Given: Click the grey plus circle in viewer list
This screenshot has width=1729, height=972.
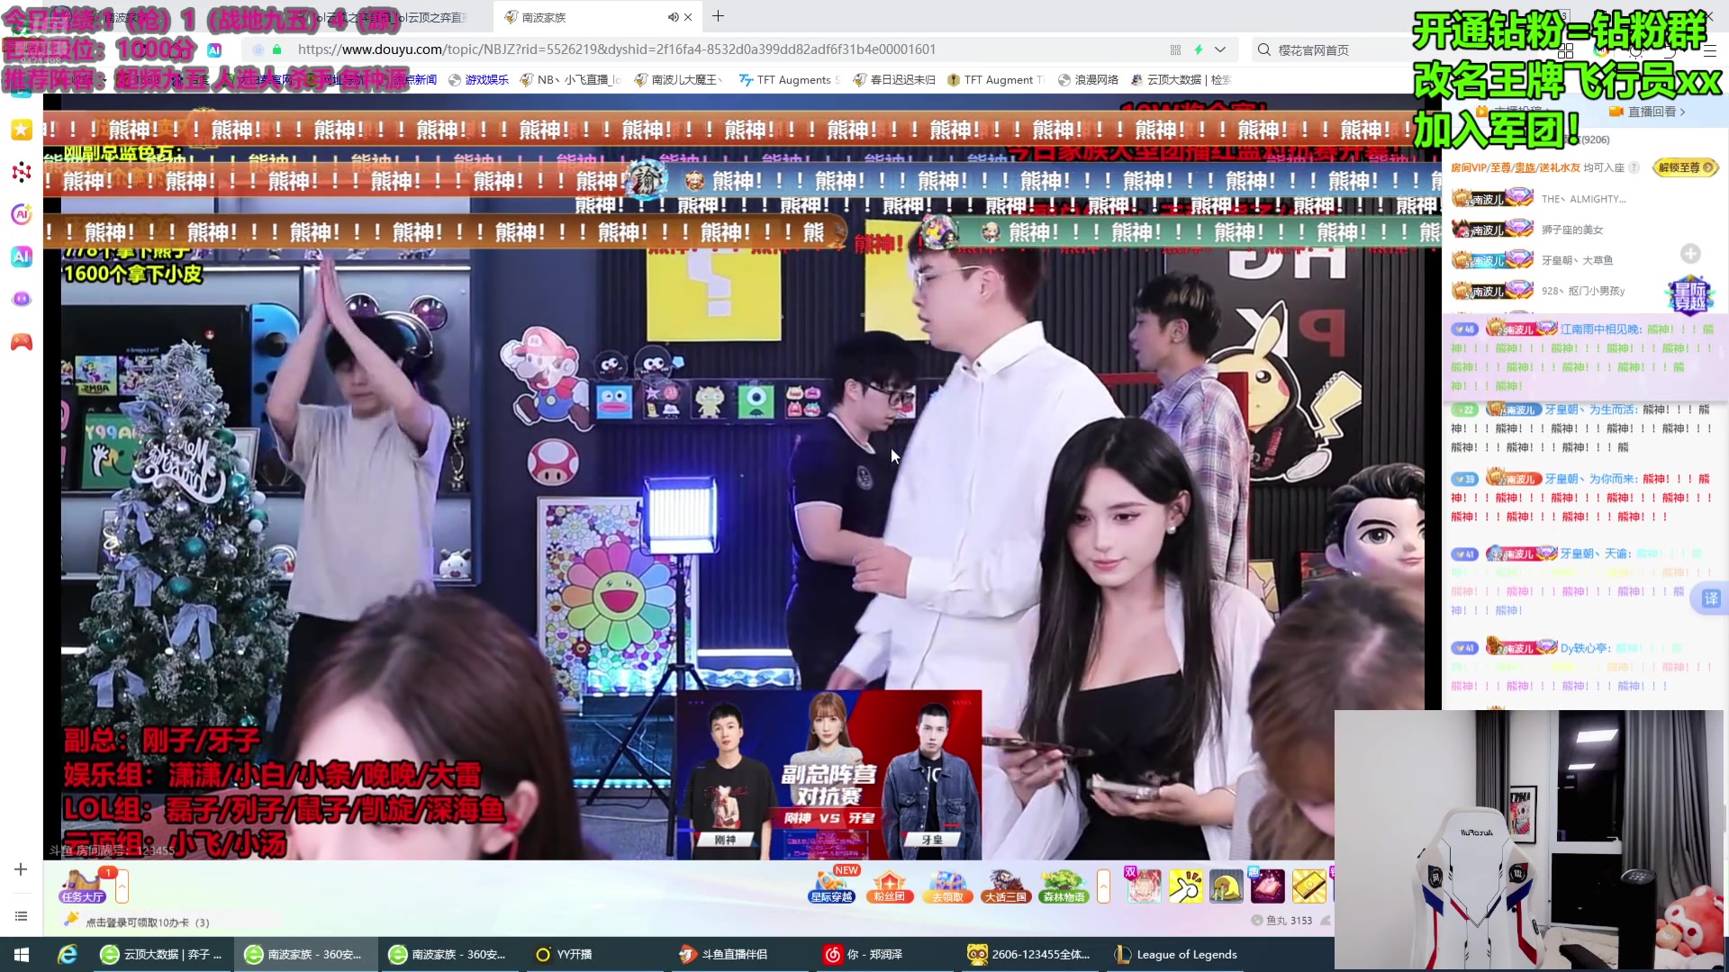Looking at the screenshot, I should (x=1690, y=254).
